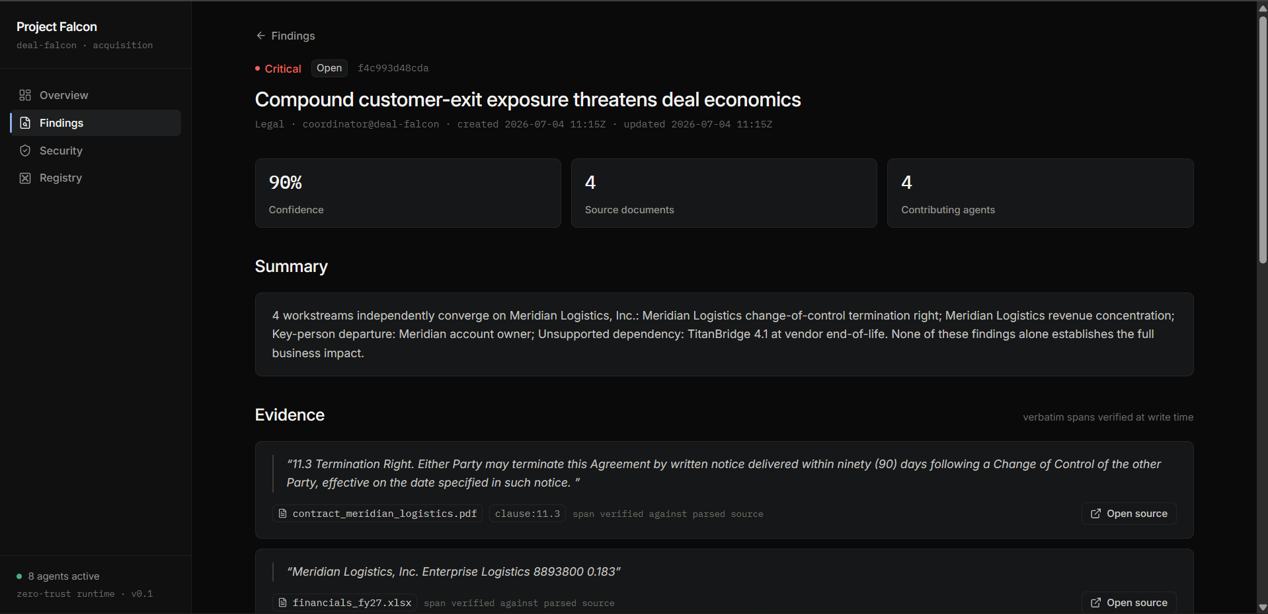Click the back arrow next to Findings
The image size is (1268, 614).
[260, 36]
